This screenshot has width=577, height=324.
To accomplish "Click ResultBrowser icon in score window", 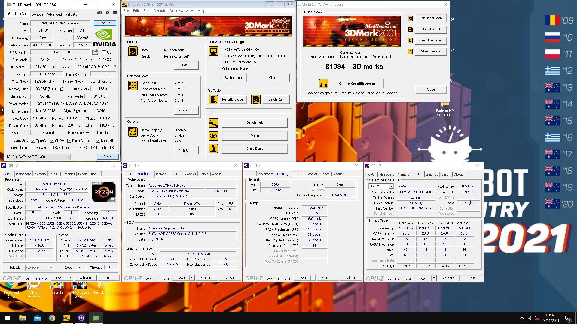I will coord(410,40).
